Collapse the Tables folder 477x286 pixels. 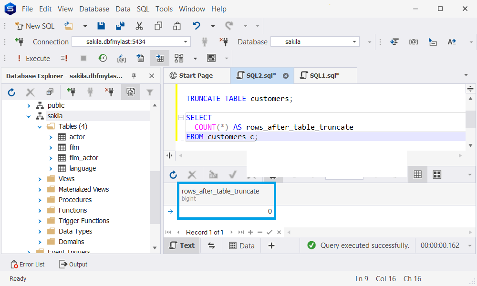coord(40,126)
